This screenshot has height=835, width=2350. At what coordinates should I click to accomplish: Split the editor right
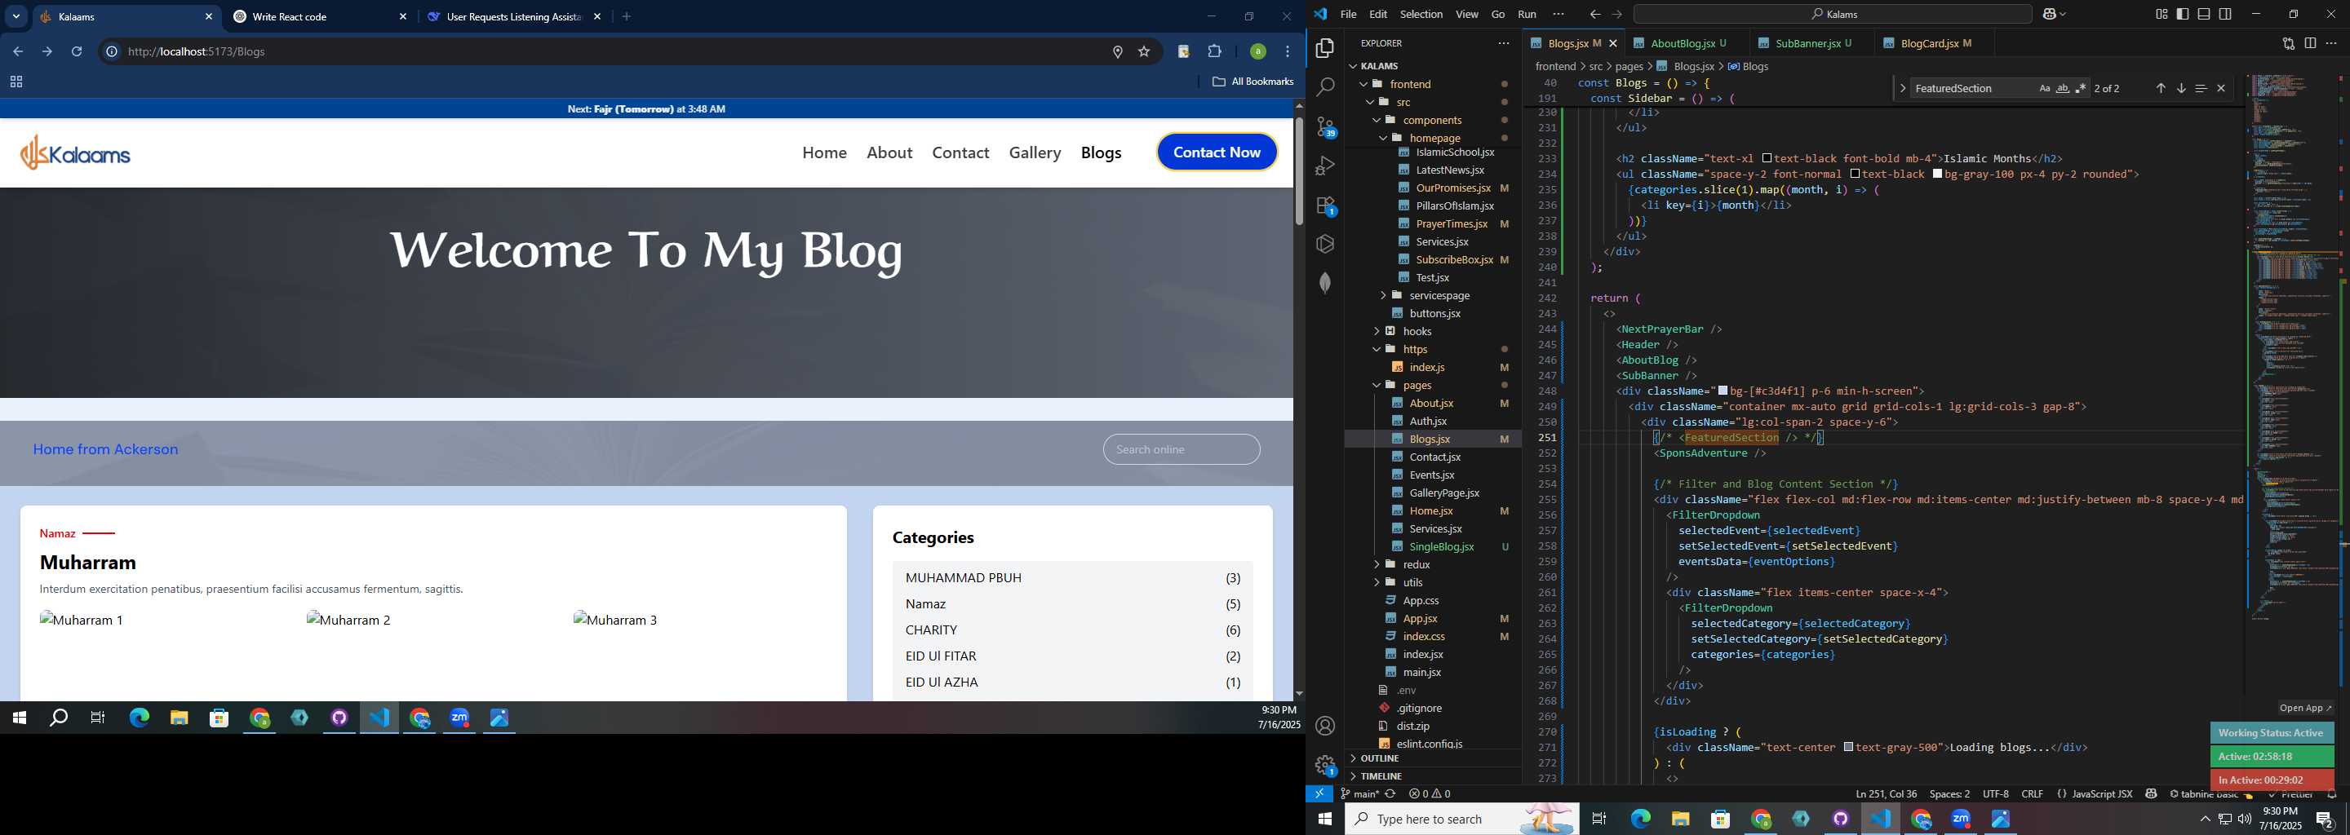(2311, 43)
